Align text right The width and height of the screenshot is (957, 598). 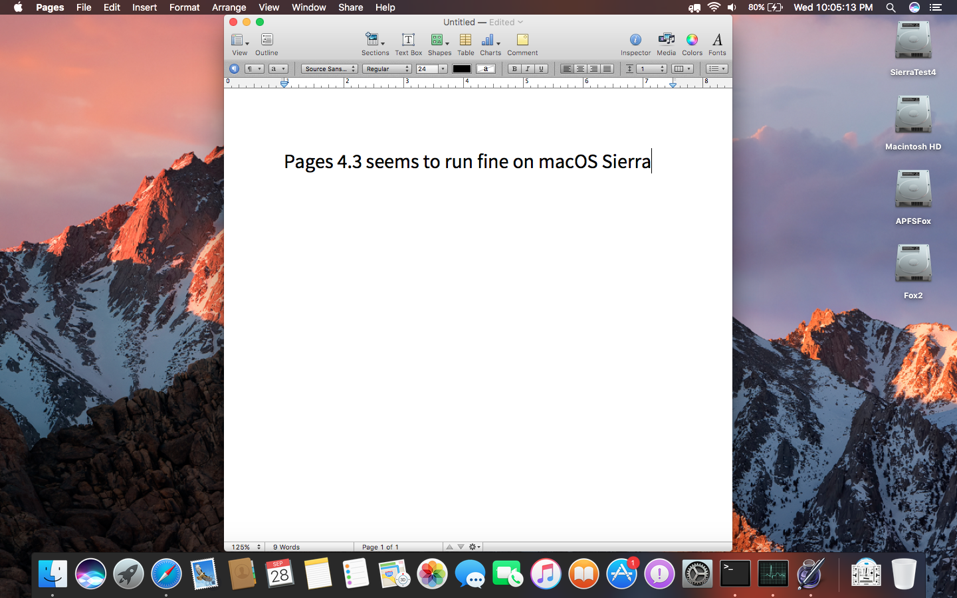pos(593,68)
